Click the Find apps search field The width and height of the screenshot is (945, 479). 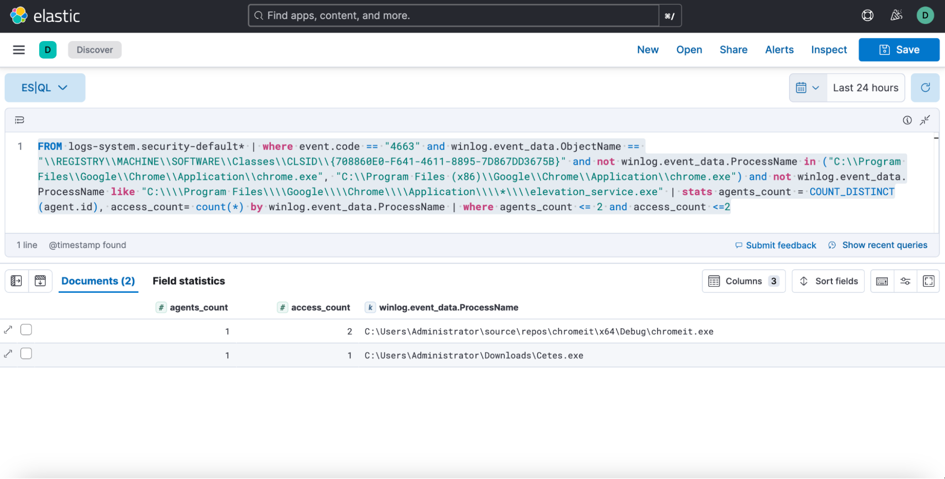[454, 16]
